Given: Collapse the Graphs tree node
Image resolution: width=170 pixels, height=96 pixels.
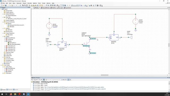Looking at the screenshot, I should tap(3, 36).
